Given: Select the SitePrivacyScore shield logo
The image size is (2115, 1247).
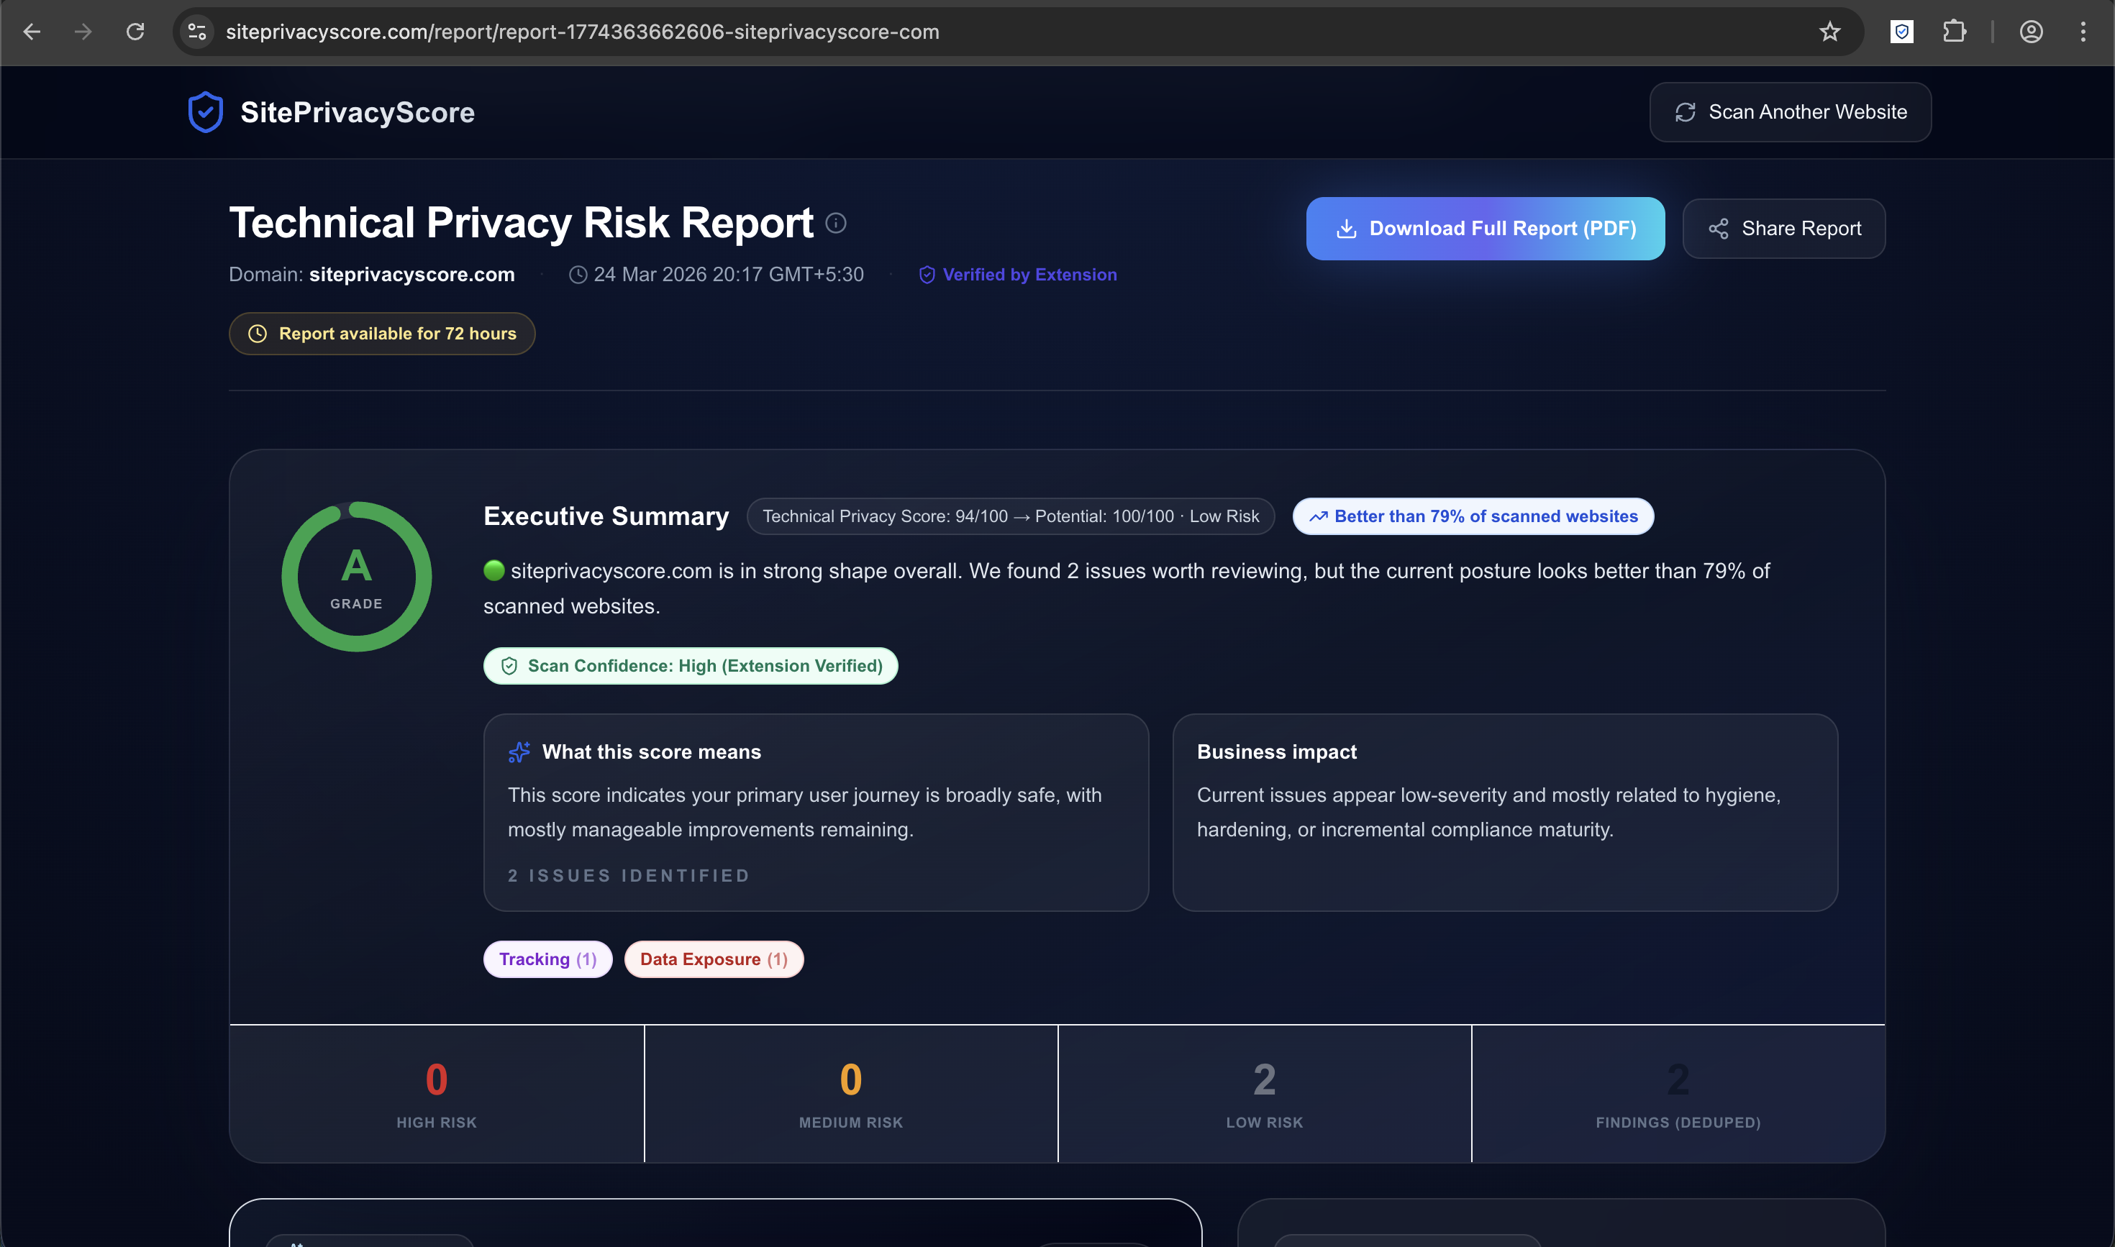Looking at the screenshot, I should (204, 111).
